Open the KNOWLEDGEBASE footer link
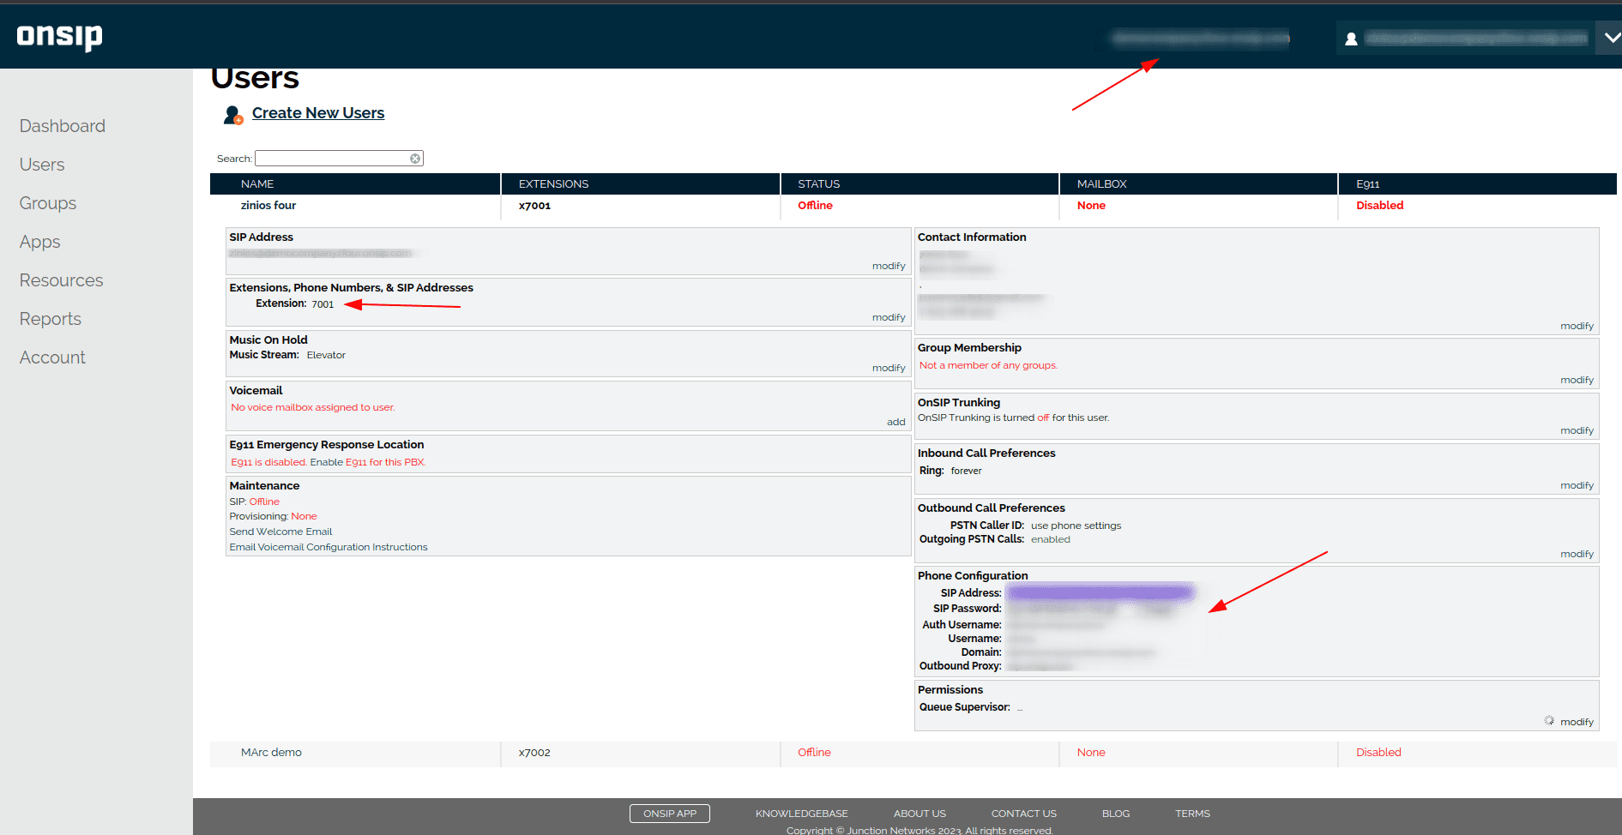The height and width of the screenshot is (835, 1622). [x=801, y=814]
